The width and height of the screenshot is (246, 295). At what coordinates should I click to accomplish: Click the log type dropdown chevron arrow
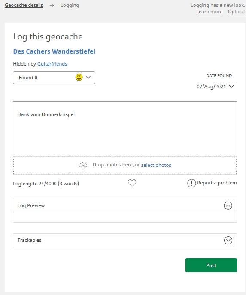coord(88,77)
